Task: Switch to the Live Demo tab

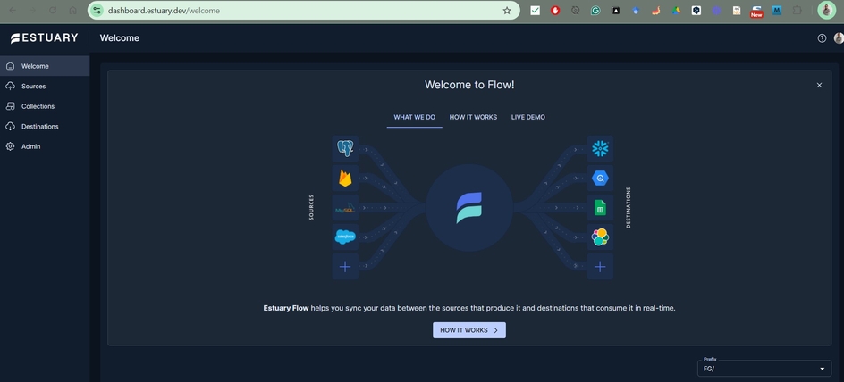Action: [527, 117]
